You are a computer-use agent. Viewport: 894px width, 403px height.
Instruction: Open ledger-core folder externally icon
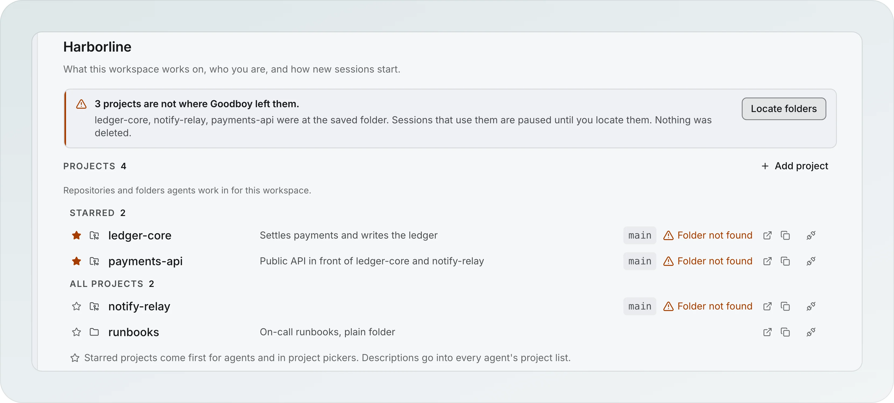[767, 236]
